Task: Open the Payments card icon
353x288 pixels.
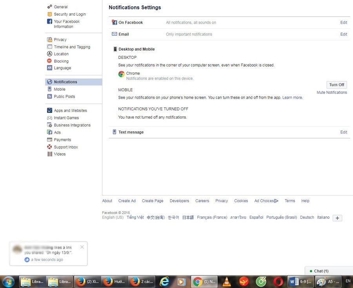Action: point(49,139)
